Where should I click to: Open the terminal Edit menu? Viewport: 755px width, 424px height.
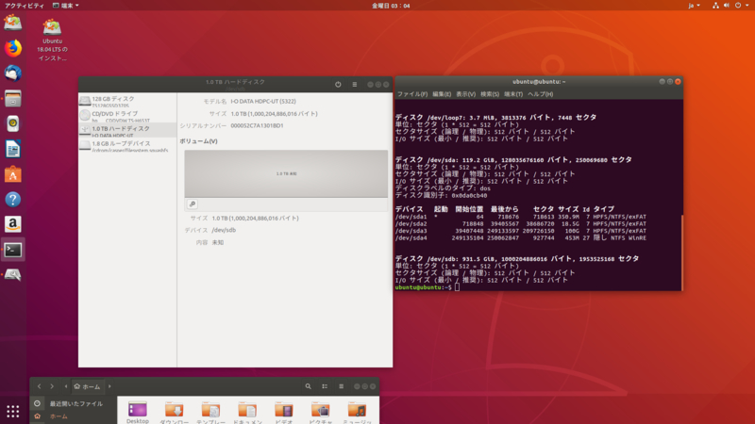pos(442,94)
